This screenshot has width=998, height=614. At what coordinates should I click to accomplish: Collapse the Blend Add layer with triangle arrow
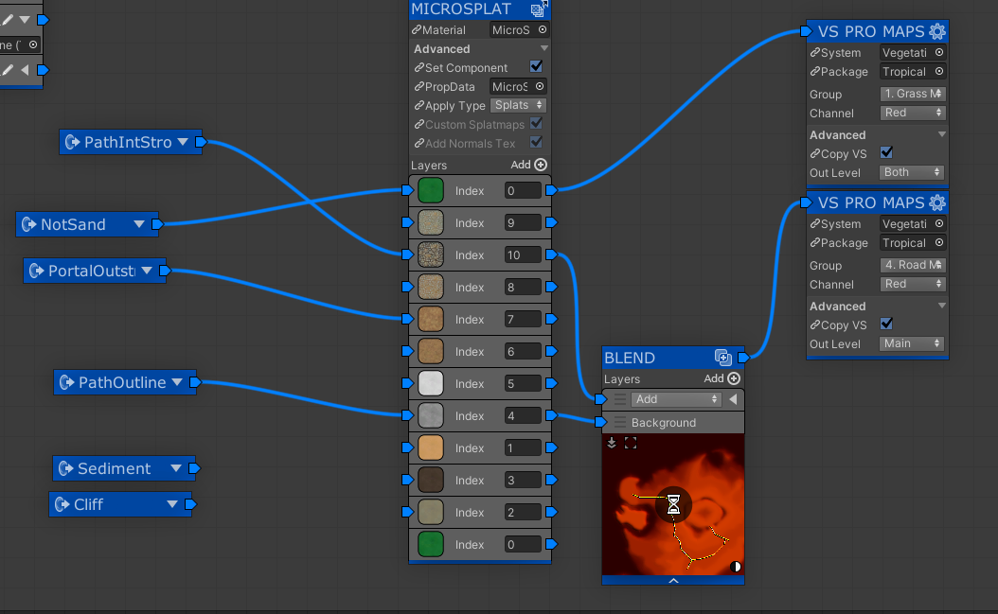pos(733,399)
